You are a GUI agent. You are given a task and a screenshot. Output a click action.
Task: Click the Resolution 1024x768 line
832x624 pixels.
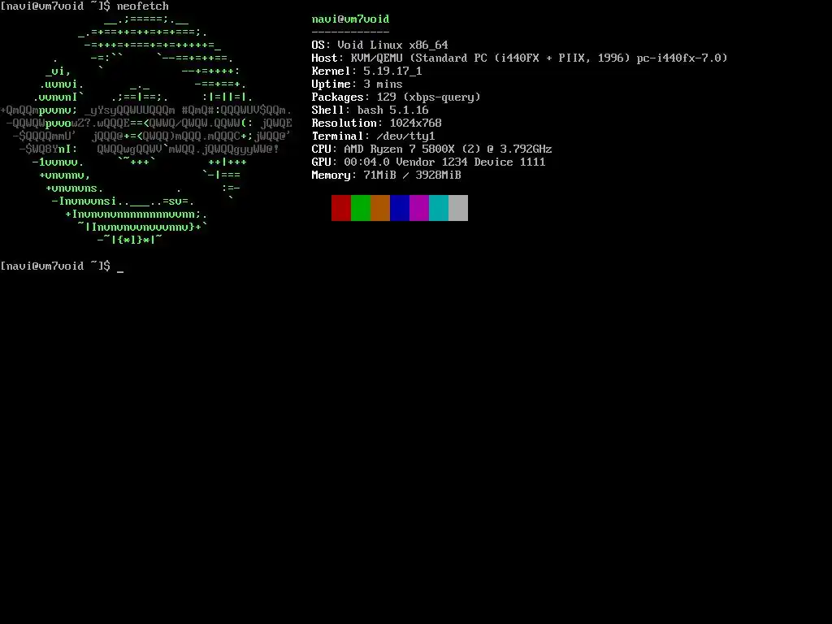coord(377,123)
